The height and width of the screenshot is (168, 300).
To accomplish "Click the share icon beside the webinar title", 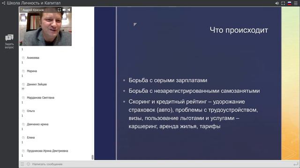I will (x=3, y=3).
